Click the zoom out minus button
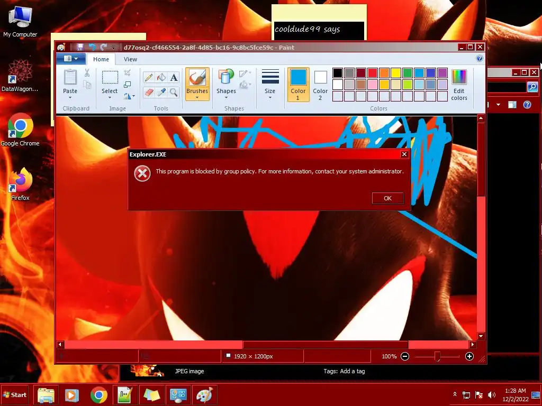The height and width of the screenshot is (406, 542). pos(405,356)
